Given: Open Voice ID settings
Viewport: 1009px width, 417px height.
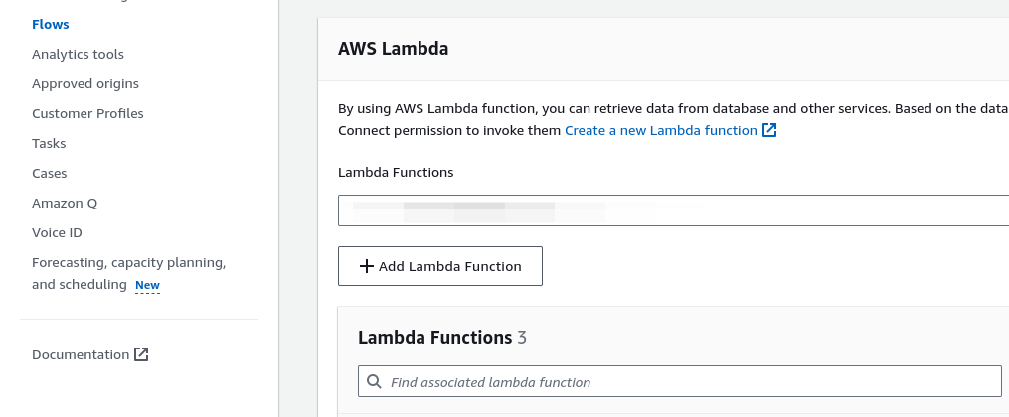Looking at the screenshot, I should 57,232.
